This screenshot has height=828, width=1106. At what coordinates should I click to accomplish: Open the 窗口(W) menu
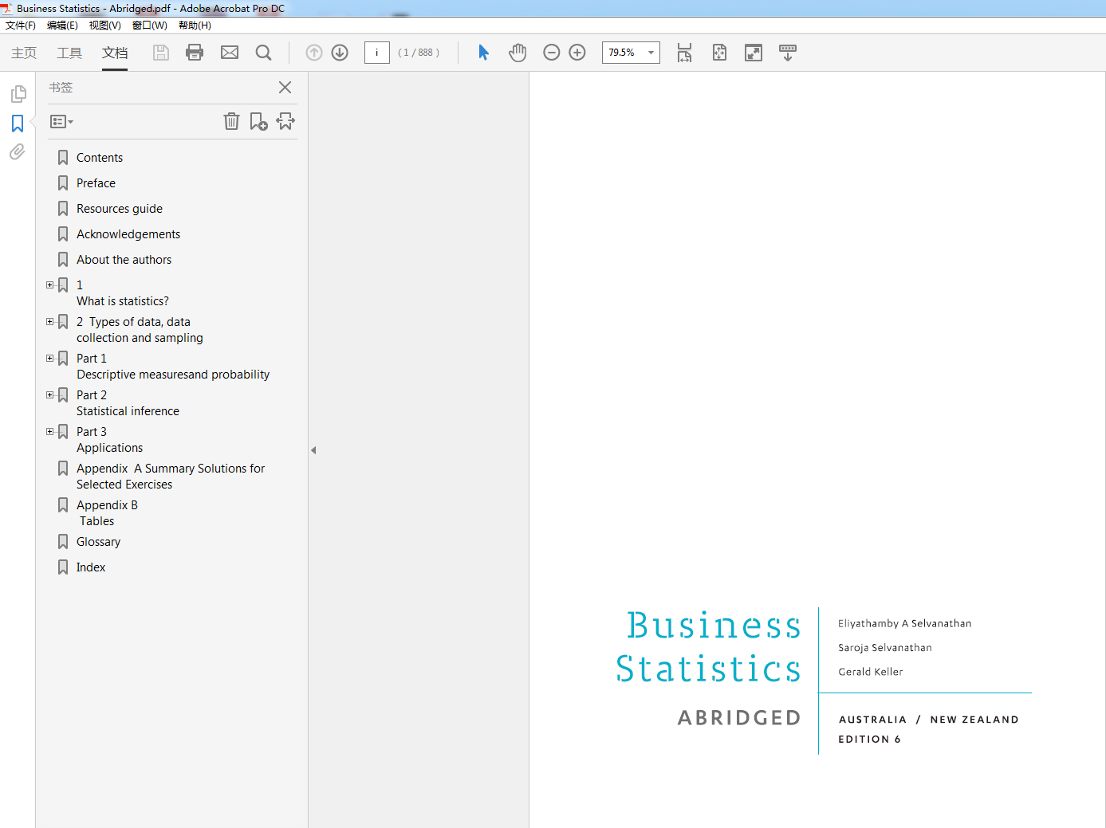[x=150, y=26]
